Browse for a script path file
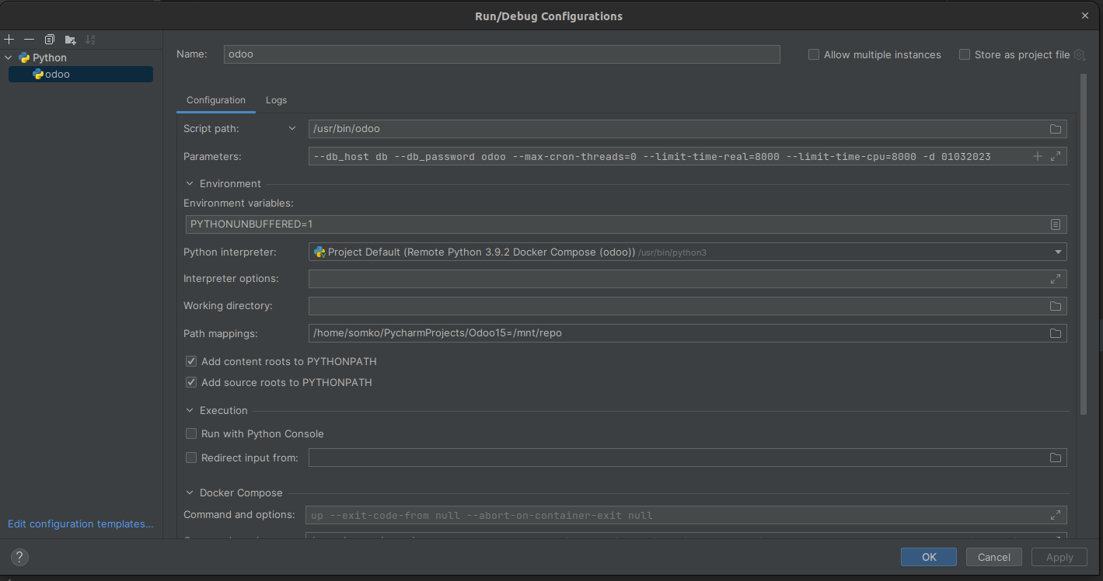 (x=1055, y=129)
